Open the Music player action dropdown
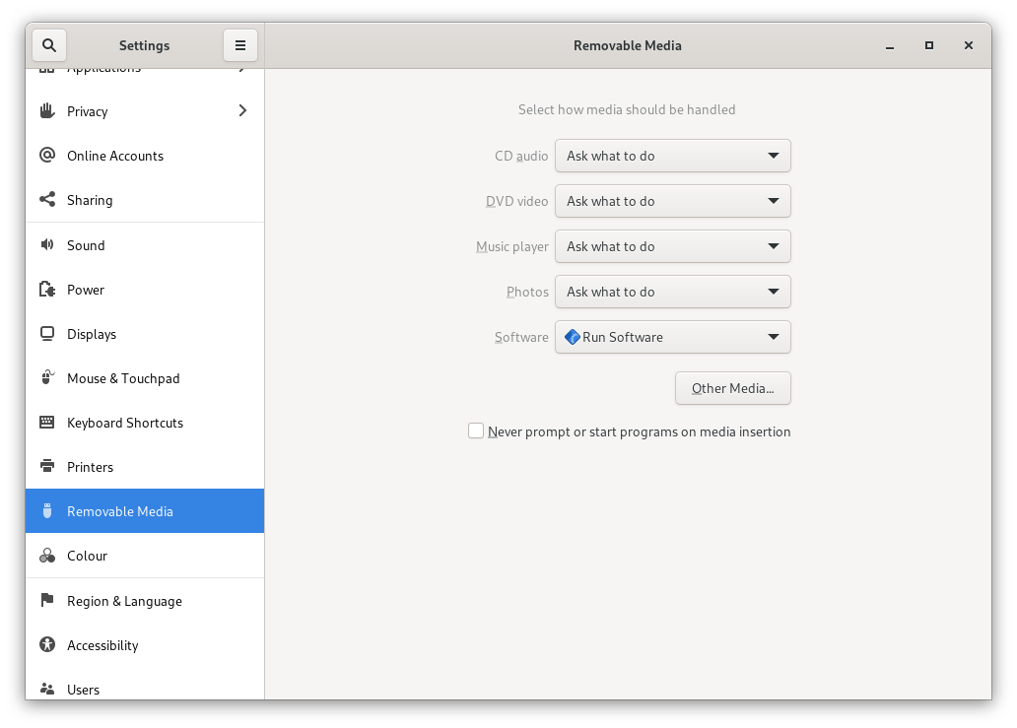 [x=672, y=246]
